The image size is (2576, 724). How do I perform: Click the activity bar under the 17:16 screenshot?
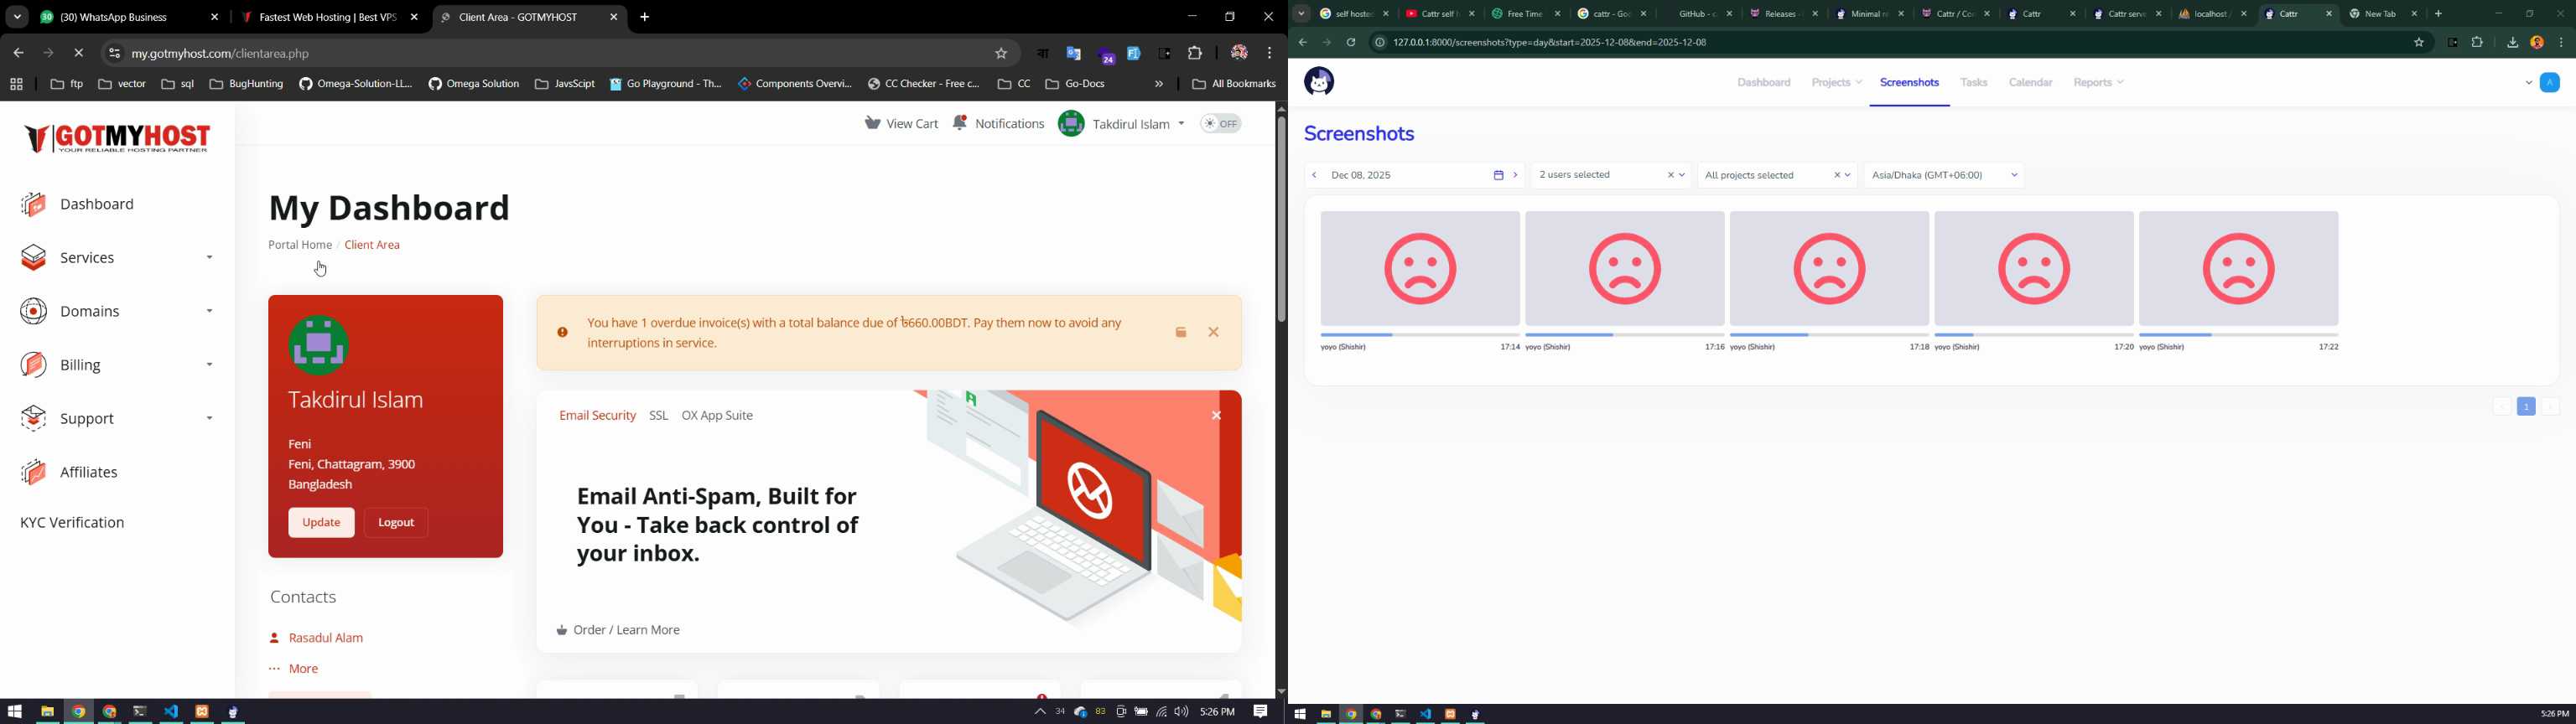pos(1625,335)
